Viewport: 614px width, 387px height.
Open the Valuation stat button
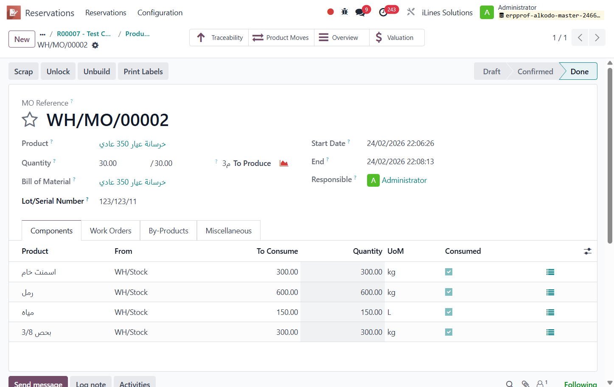pos(397,37)
